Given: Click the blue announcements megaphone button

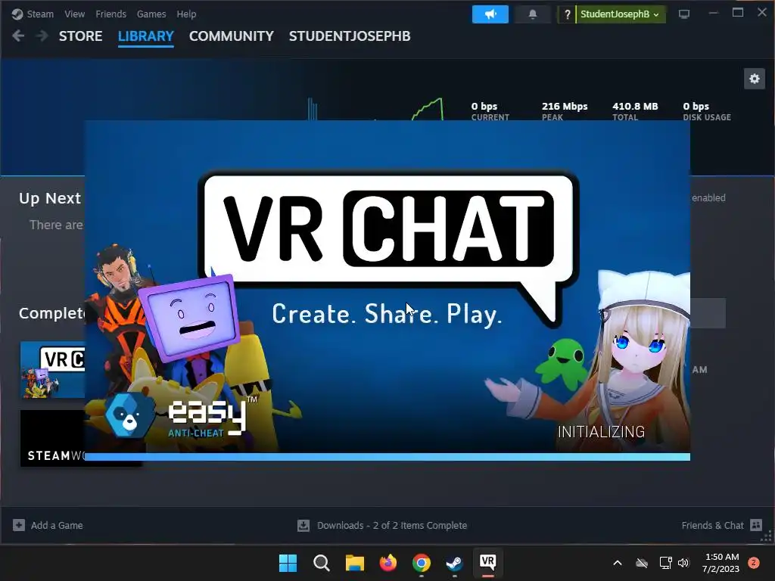Looking at the screenshot, I should (490, 14).
